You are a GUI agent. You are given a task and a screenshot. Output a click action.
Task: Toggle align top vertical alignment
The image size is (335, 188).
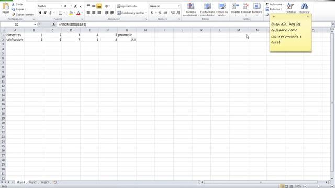(x=88, y=6)
